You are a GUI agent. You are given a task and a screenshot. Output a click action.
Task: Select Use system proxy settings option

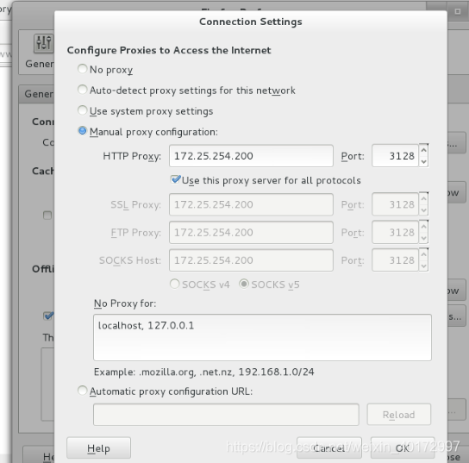(82, 110)
